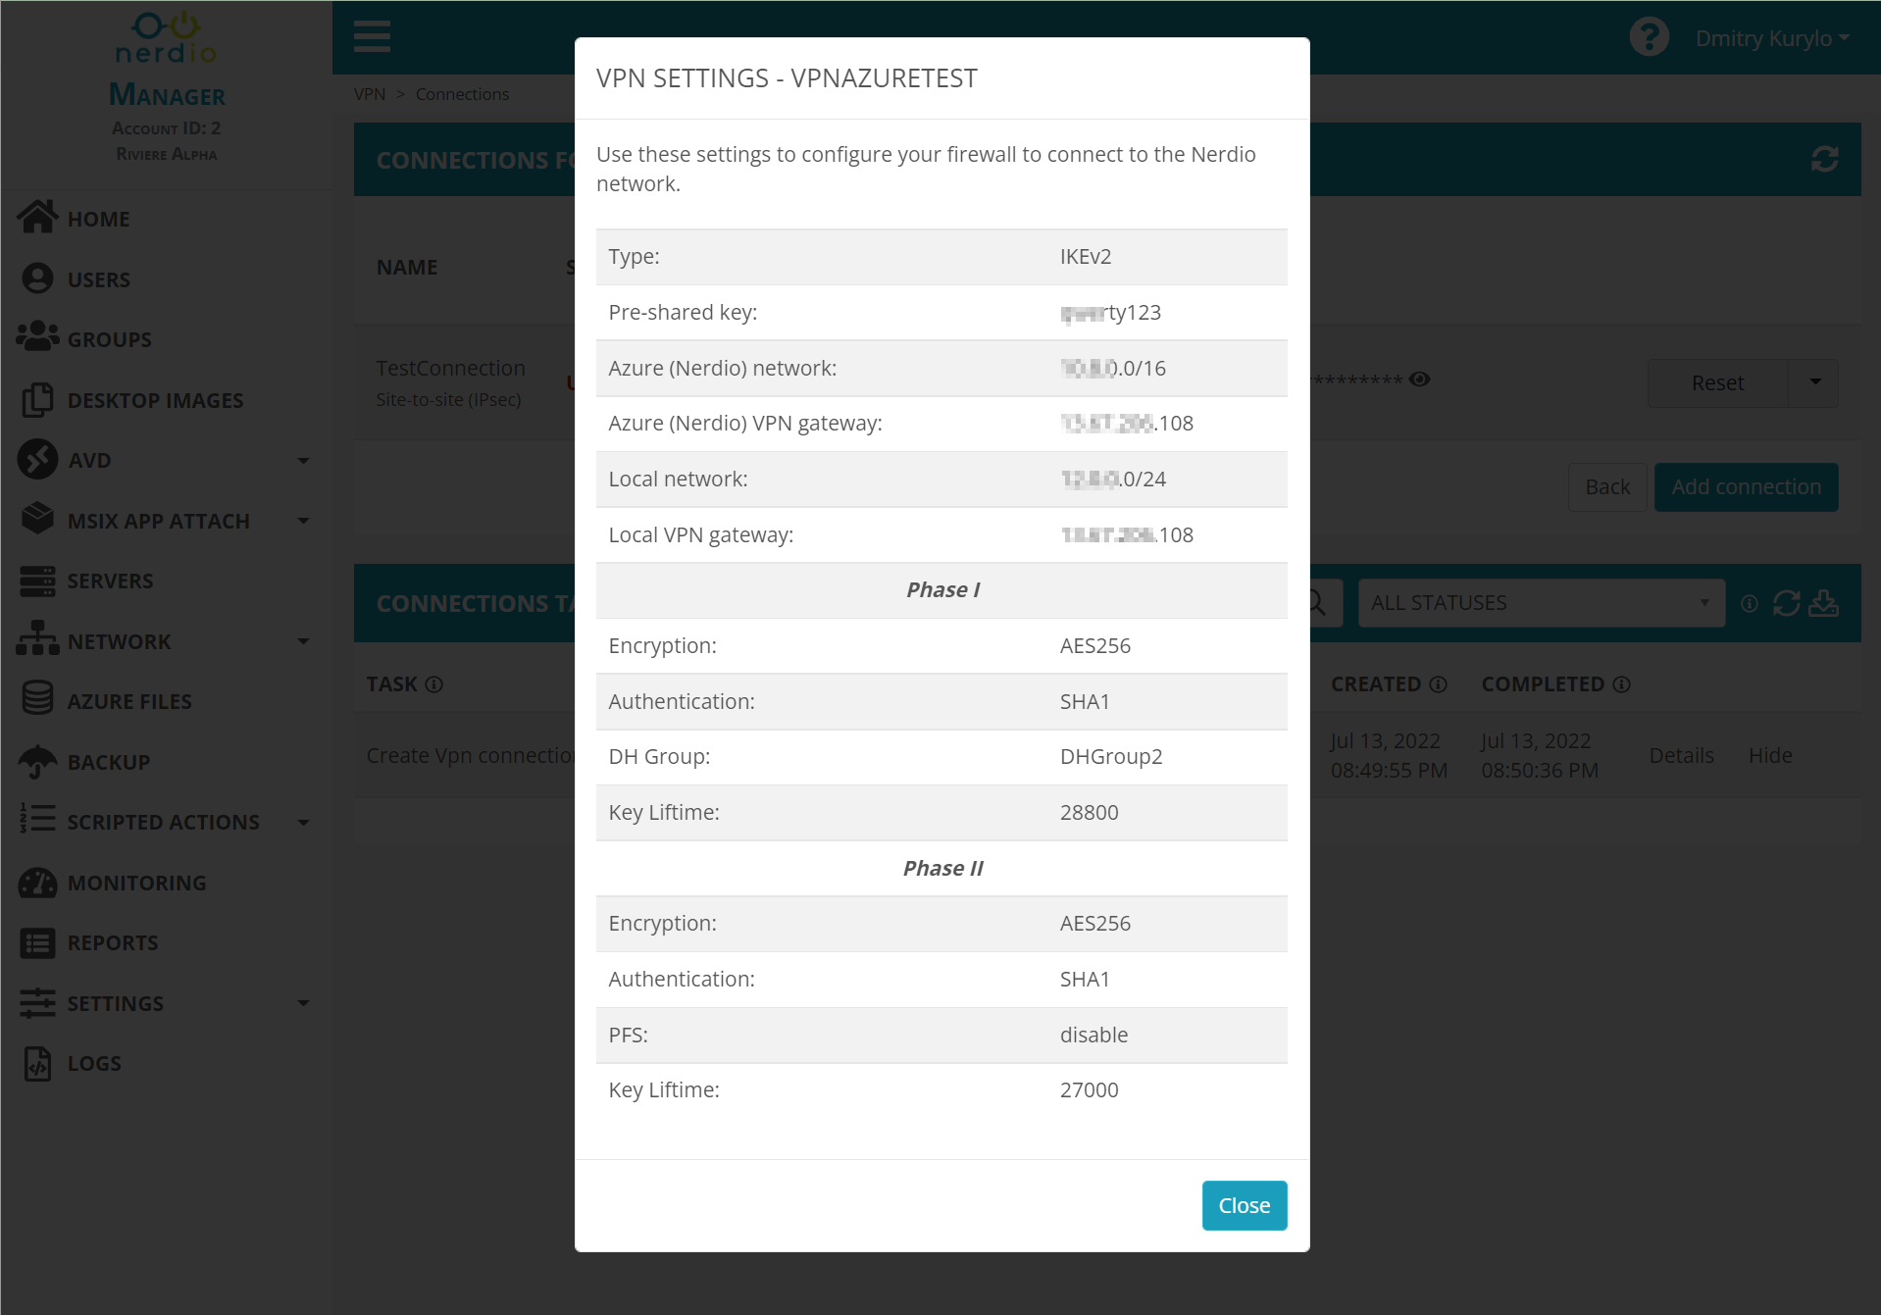Expand the AVD sidebar submenu
Viewport: 1881px width, 1315px height.
click(303, 461)
